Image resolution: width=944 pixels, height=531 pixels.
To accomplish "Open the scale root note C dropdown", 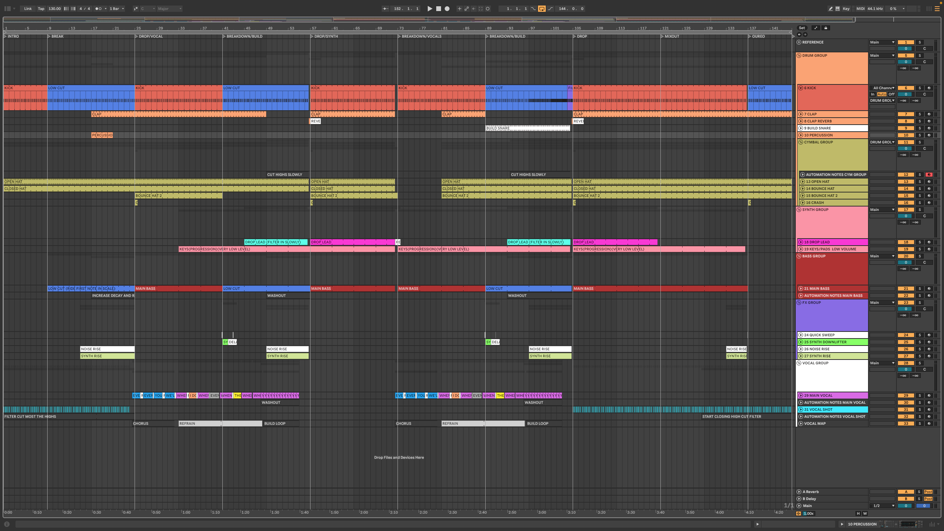I will click(x=148, y=8).
